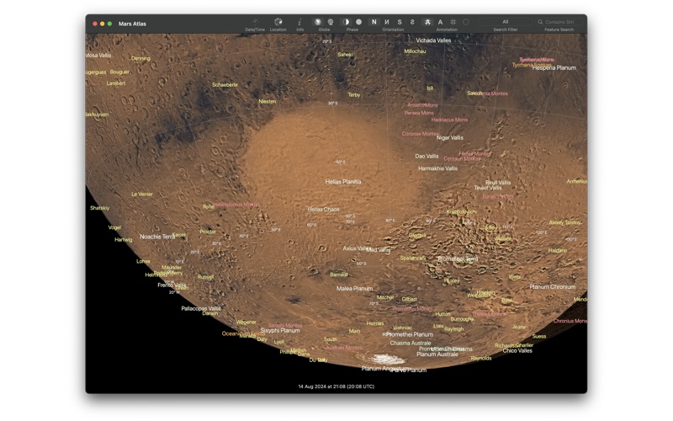The height and width of the screenshot is (421, 673).
Task: Click the Pallacopas Vallis label
Action: point(201,308)
